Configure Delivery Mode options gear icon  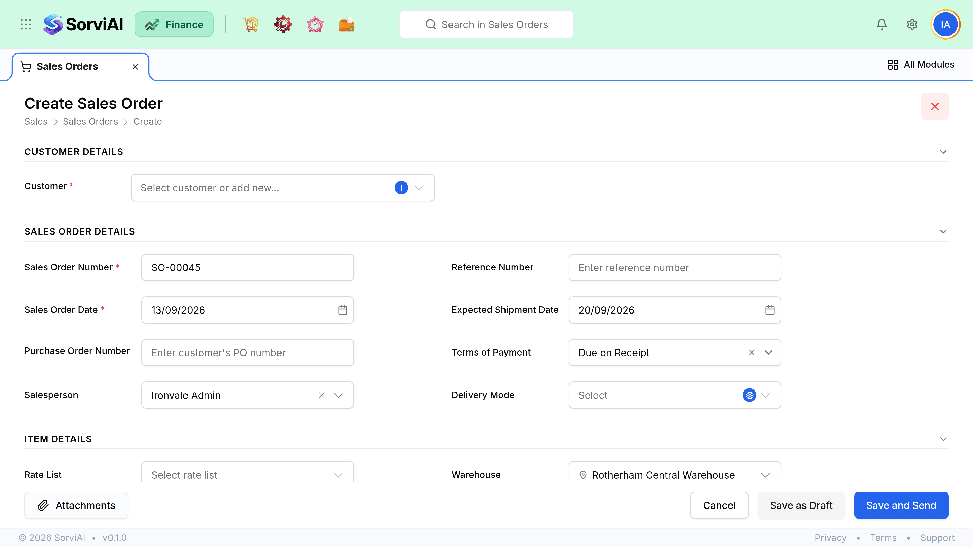point(750,395)
